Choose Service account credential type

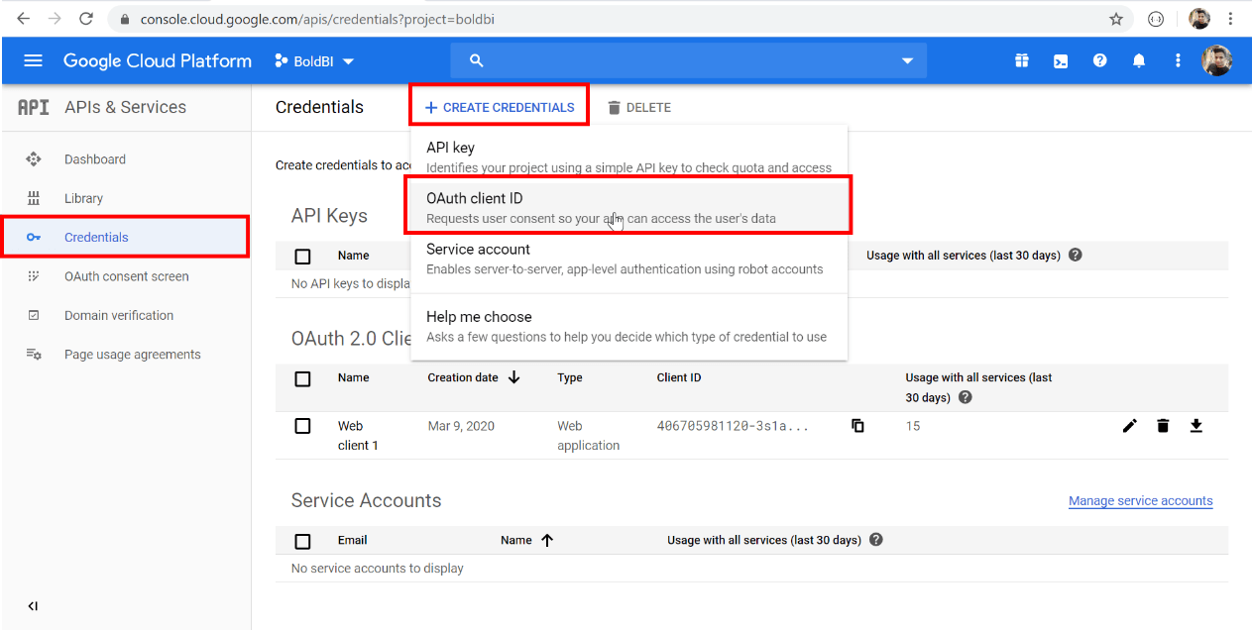click(x=479, y=249)
